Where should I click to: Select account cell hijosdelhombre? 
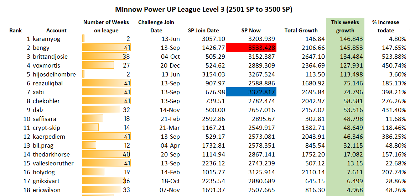[x=55, y=75]
